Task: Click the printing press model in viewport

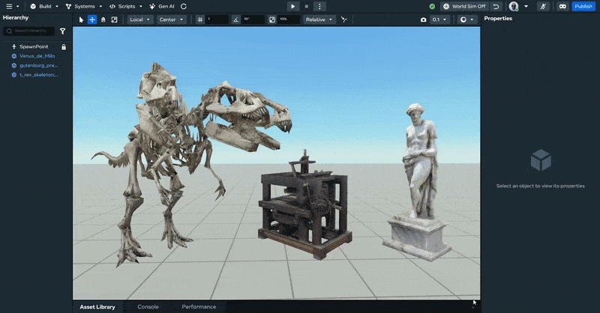Action: point(304,207)
